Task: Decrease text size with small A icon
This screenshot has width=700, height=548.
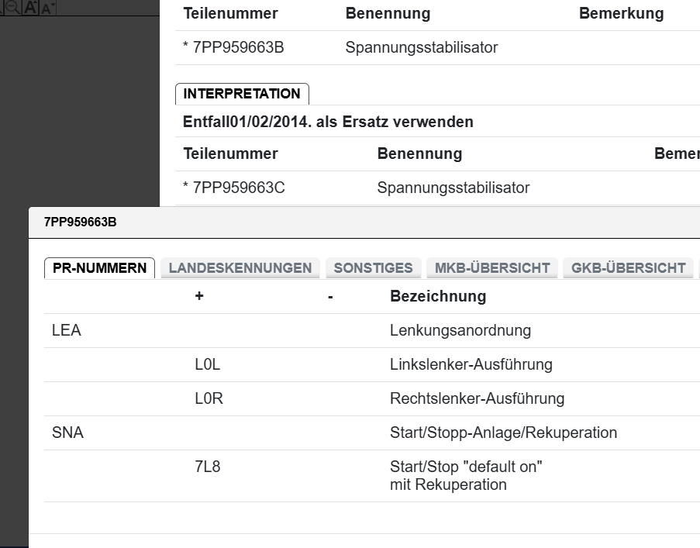Action: tap(47, 9)
